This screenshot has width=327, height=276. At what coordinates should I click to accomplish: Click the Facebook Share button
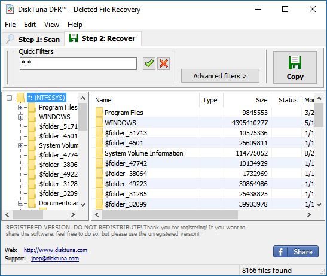(x=296, y=251)
